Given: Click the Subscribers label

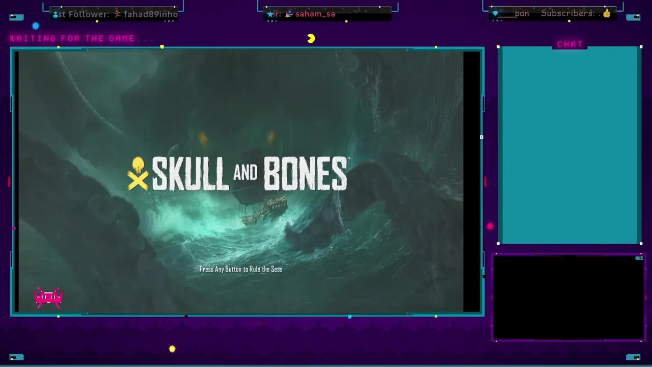Looking at the screenshot, I should tap(568, 13).
